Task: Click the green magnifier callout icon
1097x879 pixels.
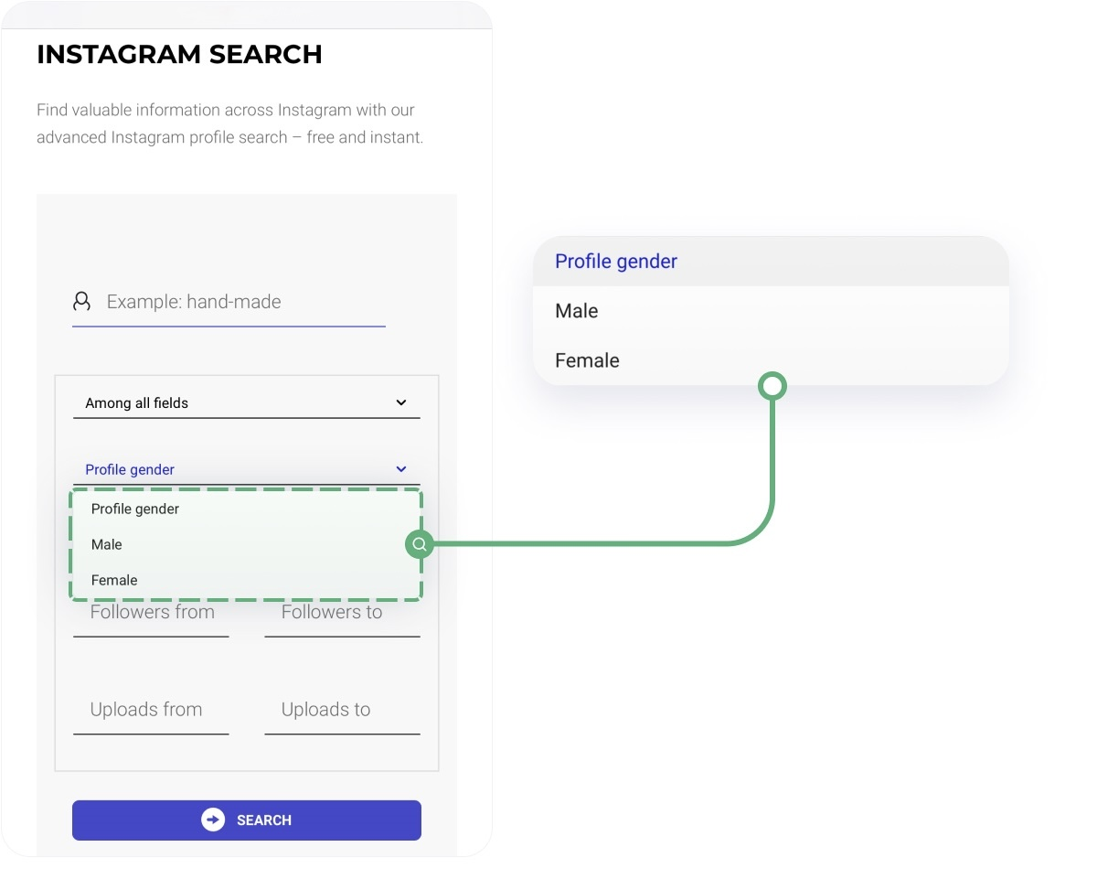Action: coord(420,544)
